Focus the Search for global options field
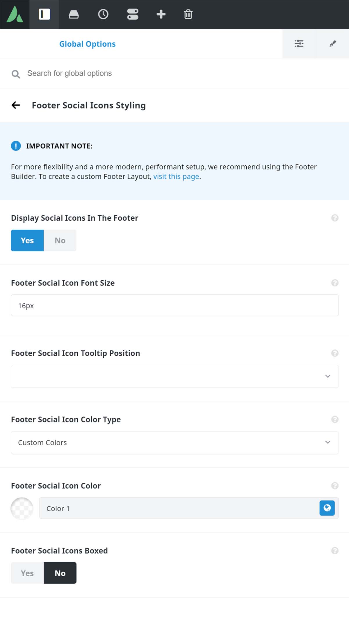 [x=174, y=73]
